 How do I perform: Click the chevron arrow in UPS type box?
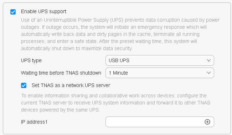point(209,60)
